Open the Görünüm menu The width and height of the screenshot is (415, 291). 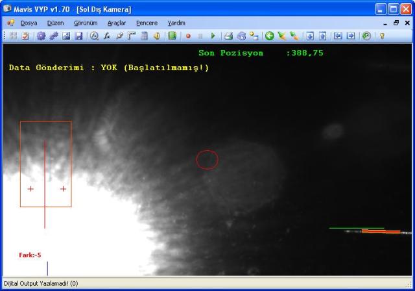(86, 23)
